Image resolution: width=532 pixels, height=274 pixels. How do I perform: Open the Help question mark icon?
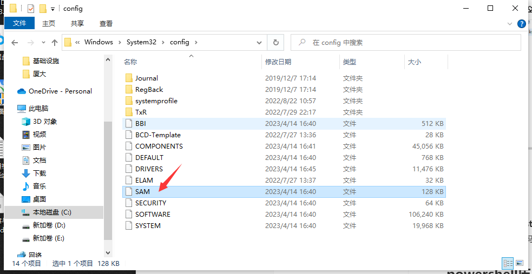pos(522,24)
